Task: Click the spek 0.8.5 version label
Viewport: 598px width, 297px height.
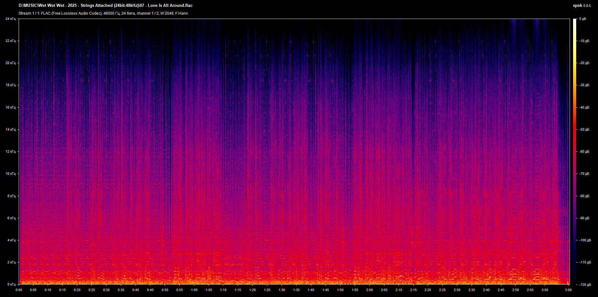Action: [x=582, y=6]
